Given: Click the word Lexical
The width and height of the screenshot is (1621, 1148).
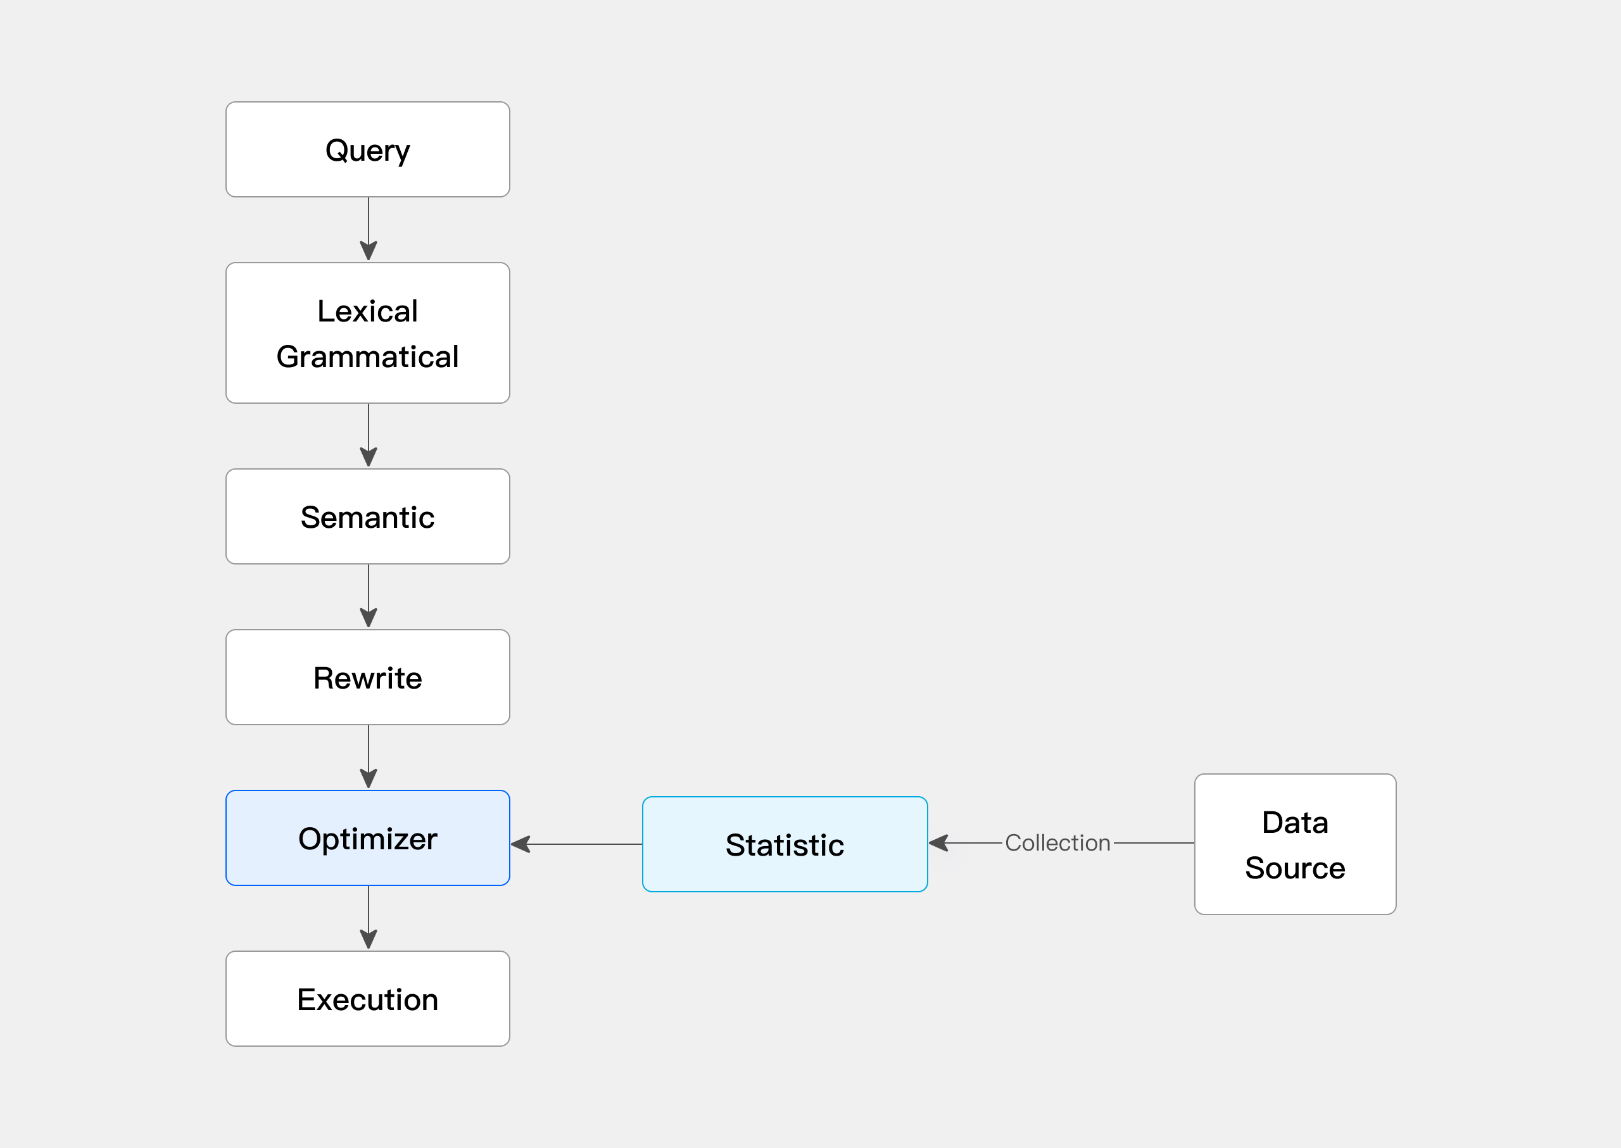Looking at the screenshot, I should (368, 311).
